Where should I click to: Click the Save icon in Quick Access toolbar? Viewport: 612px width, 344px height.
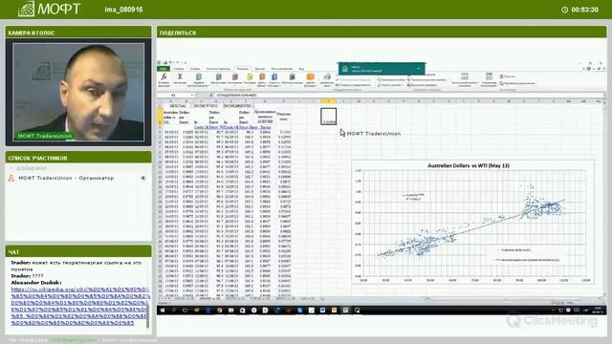tap(165, 62)
